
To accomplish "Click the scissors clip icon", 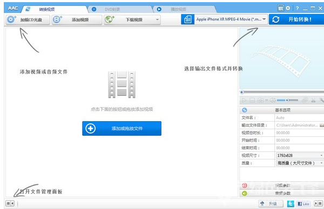I will [313, 100].
